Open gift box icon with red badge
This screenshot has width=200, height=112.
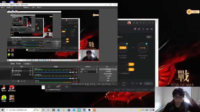click(135, 29)
